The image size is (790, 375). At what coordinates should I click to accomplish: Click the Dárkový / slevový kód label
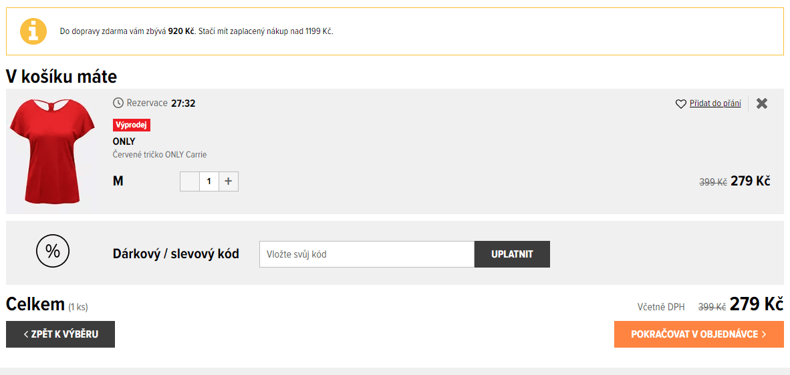click(176, 254)
